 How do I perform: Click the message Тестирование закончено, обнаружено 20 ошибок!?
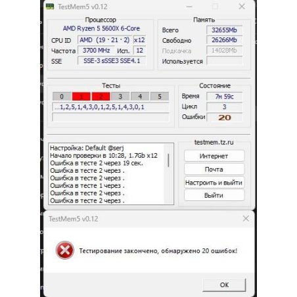(x=158, y=251)
